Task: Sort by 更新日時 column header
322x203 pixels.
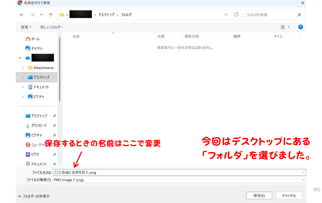Action: [191, 36]
